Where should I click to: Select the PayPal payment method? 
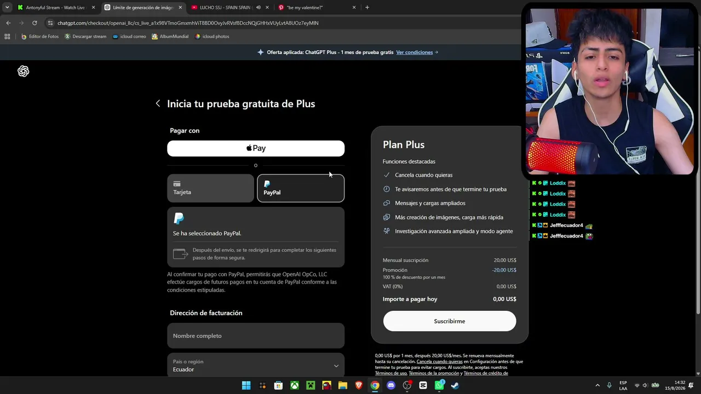(301, 188)
